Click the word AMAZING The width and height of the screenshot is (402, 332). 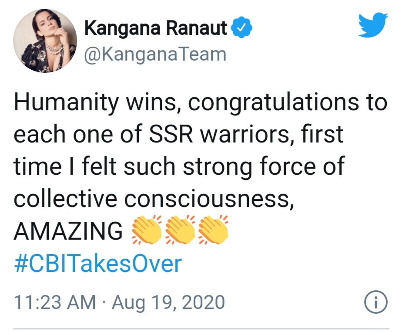[68, 231]
